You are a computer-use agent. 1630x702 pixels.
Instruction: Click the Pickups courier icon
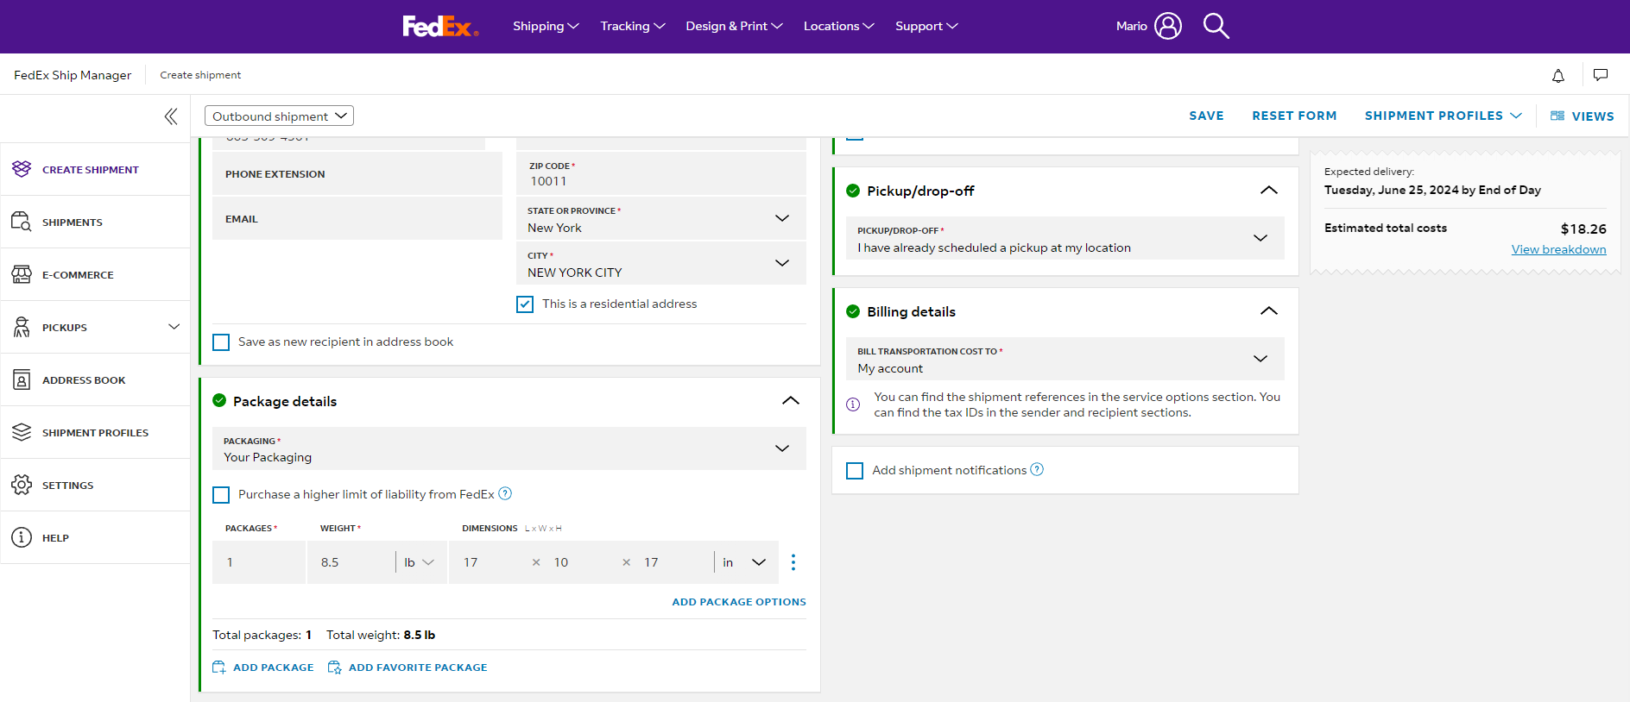(22, 327)
